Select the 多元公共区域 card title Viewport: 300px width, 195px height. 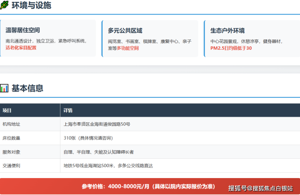click(x=125, y=31)
